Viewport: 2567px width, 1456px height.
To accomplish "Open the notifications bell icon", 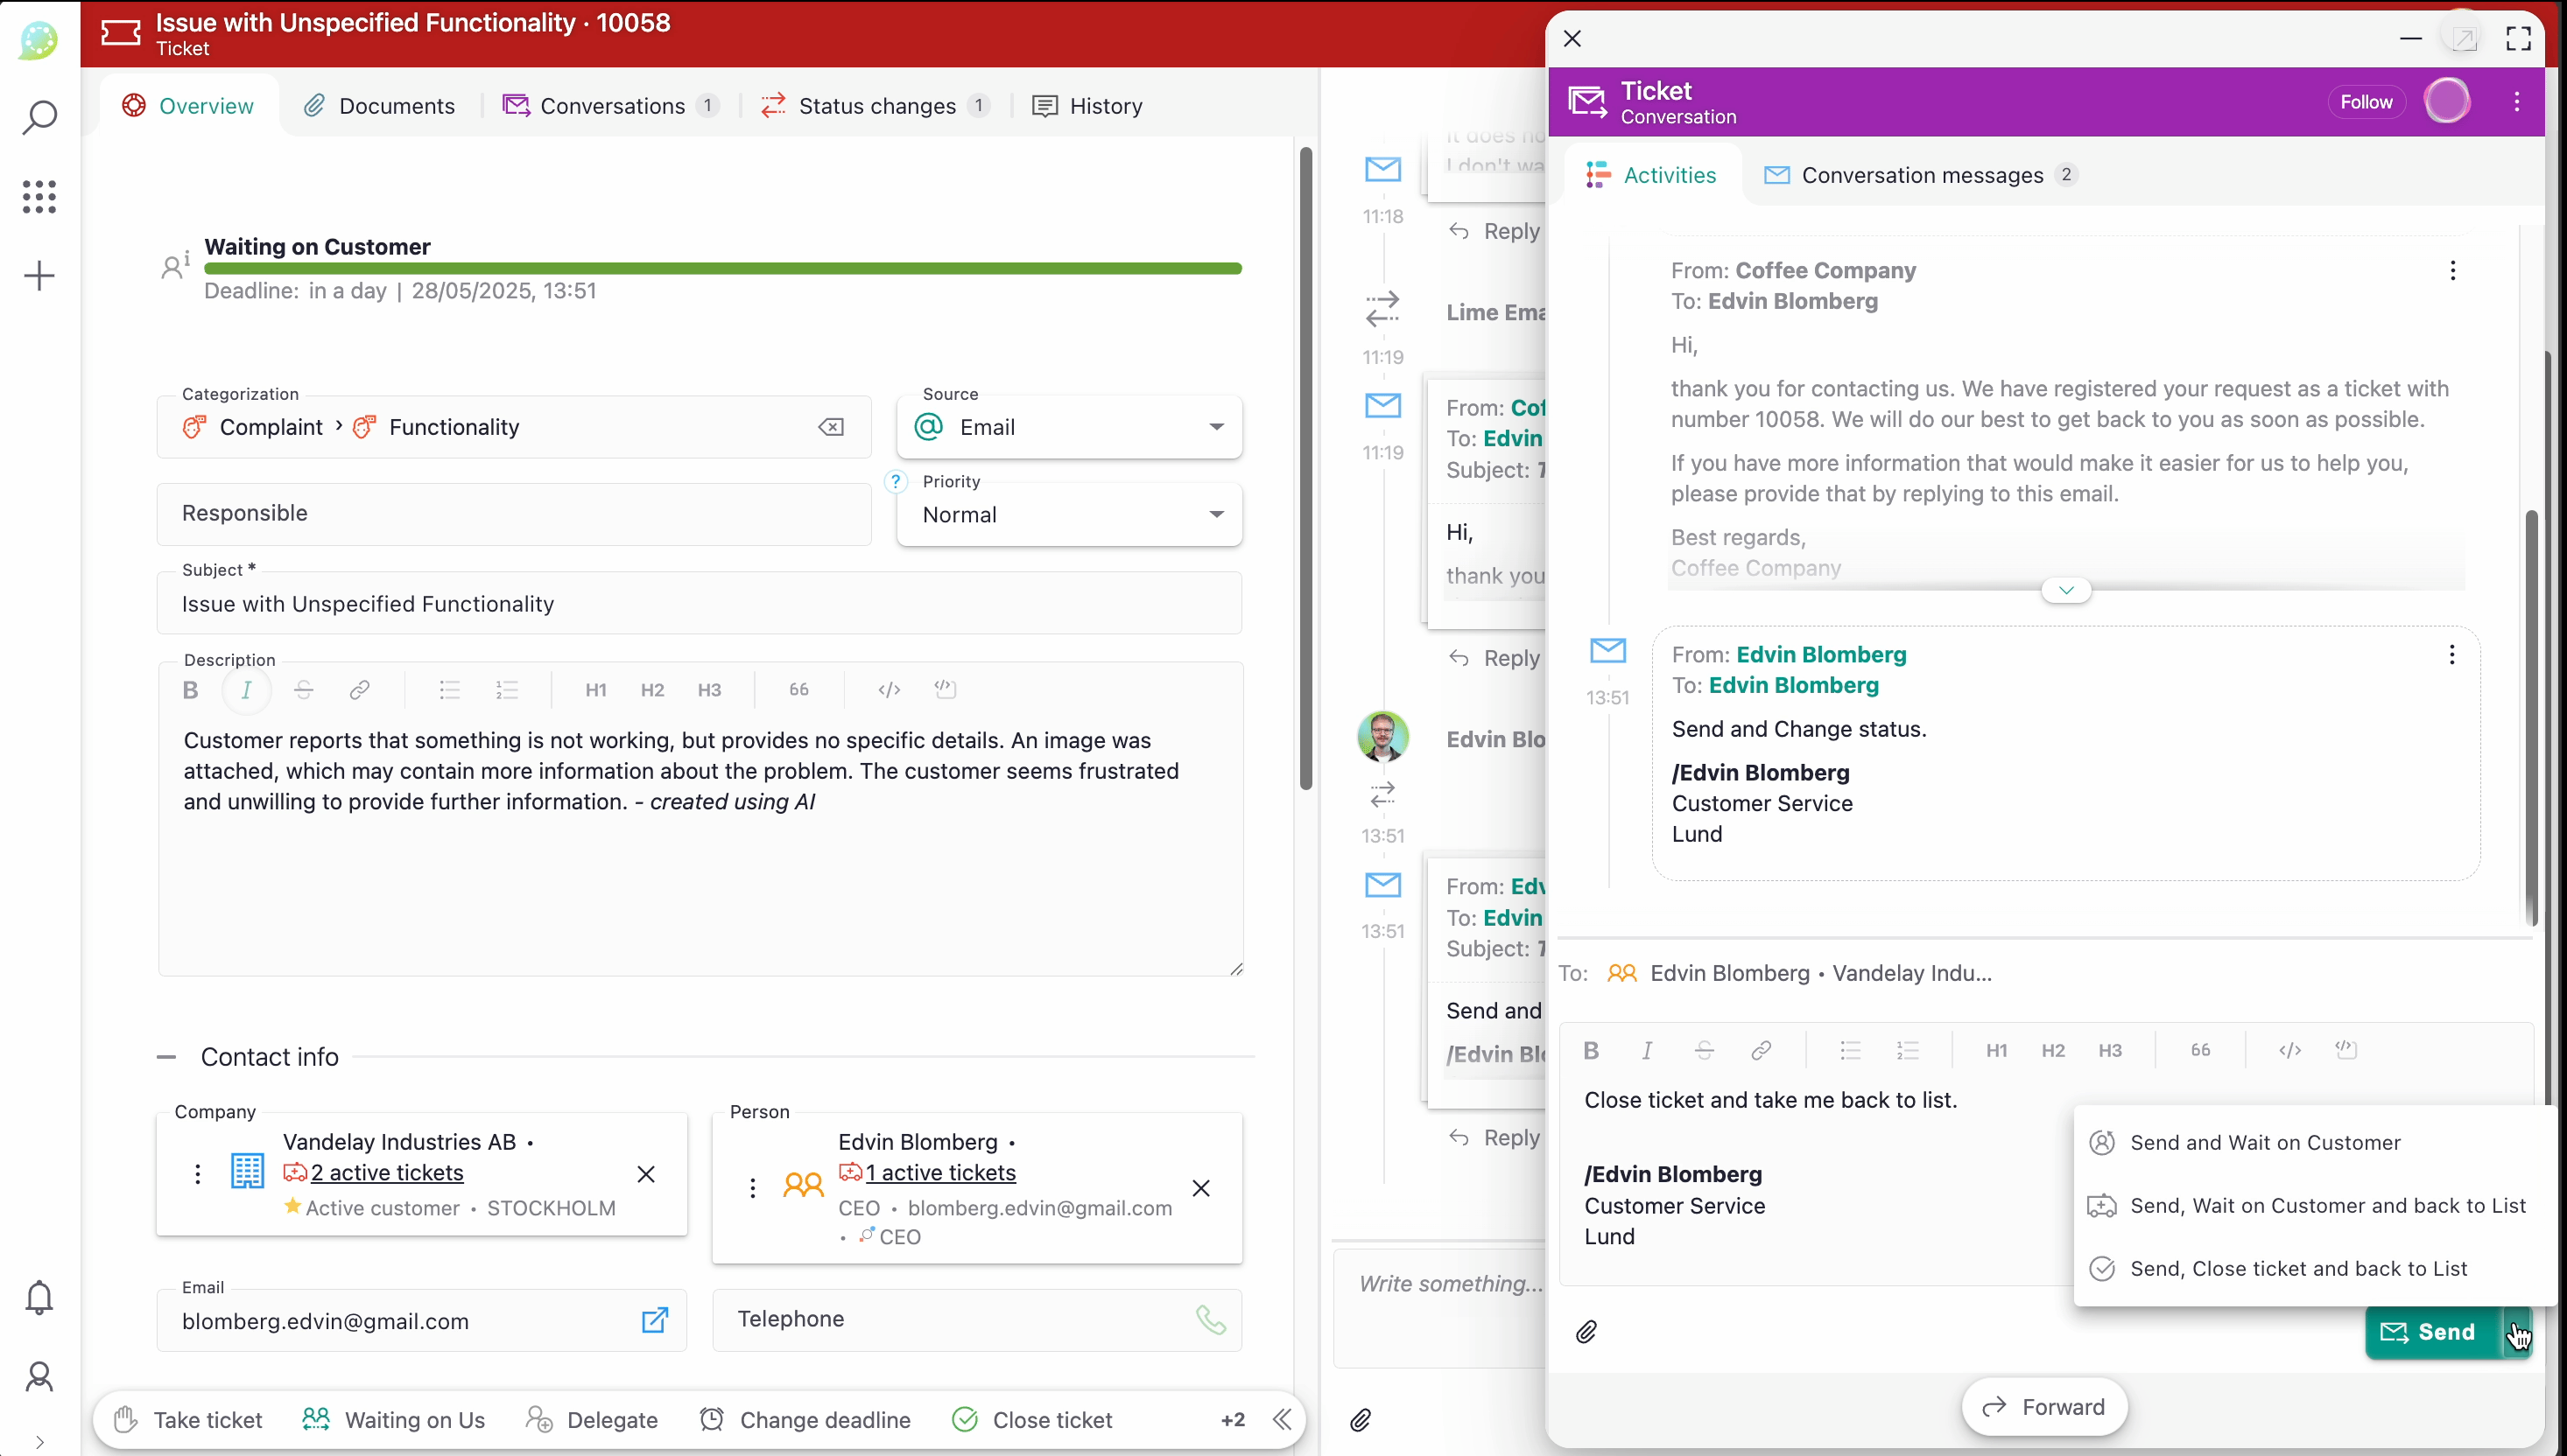I will [39, 1298].
